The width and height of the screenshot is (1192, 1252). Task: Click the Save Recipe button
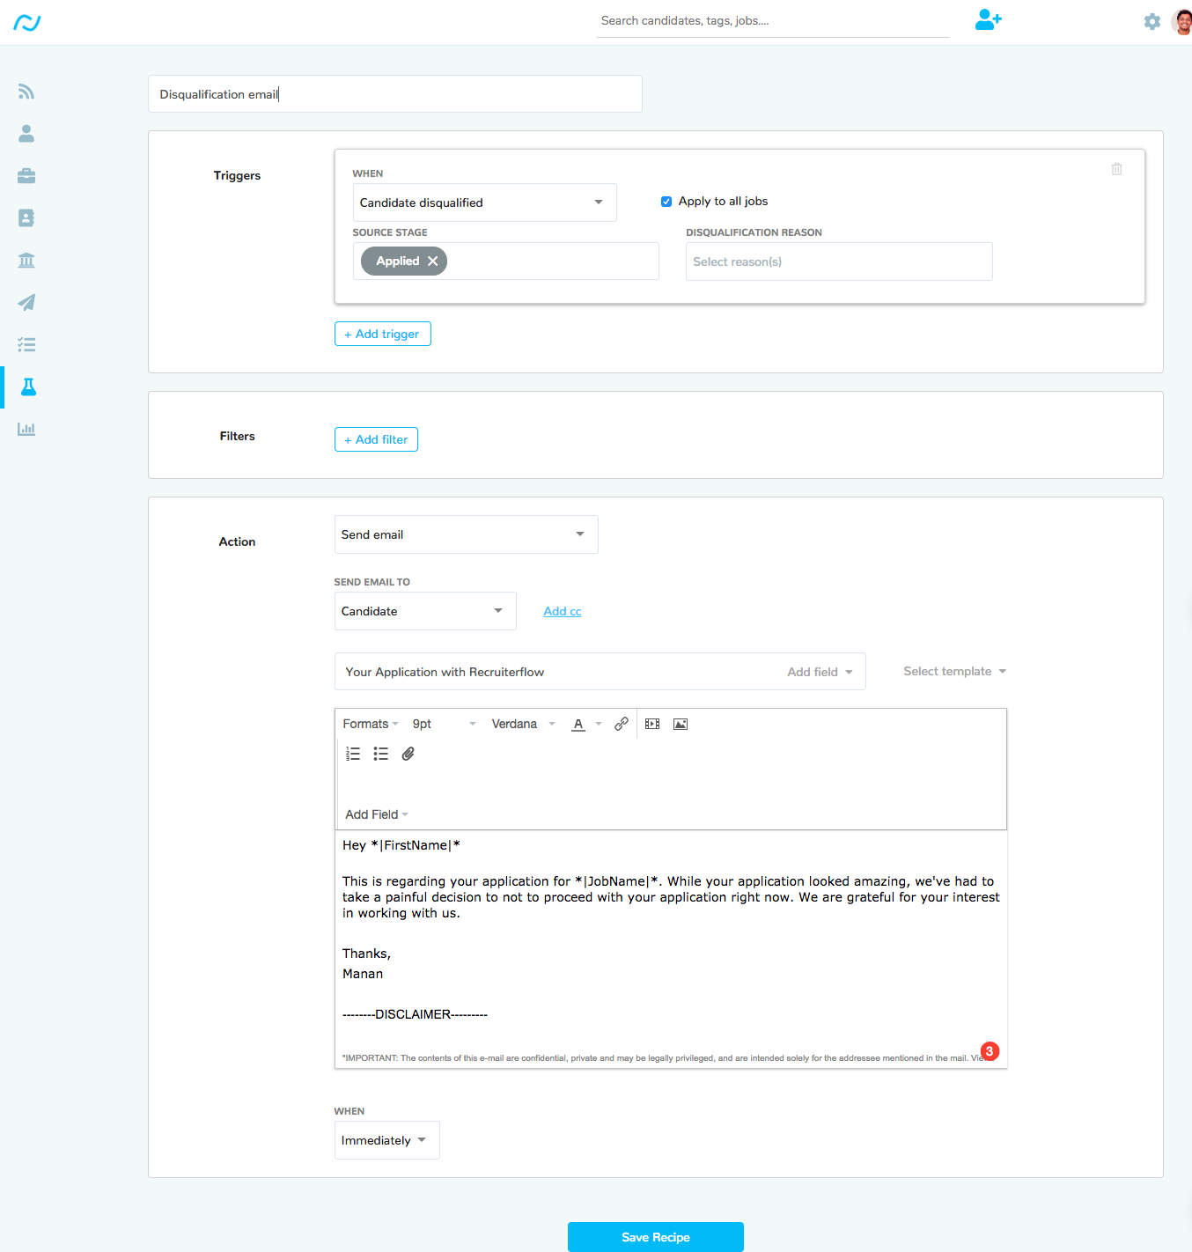tap(655, 1237)
